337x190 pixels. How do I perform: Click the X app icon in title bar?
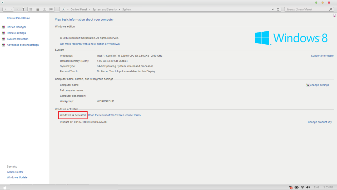(3, 3)
